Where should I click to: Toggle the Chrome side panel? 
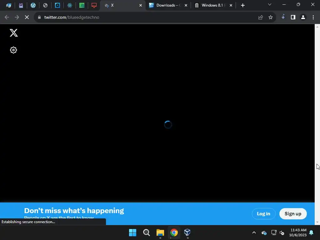tap(293, 17)
